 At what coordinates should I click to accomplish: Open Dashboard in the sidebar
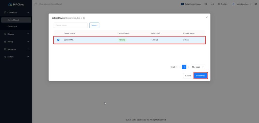point(12,26)
